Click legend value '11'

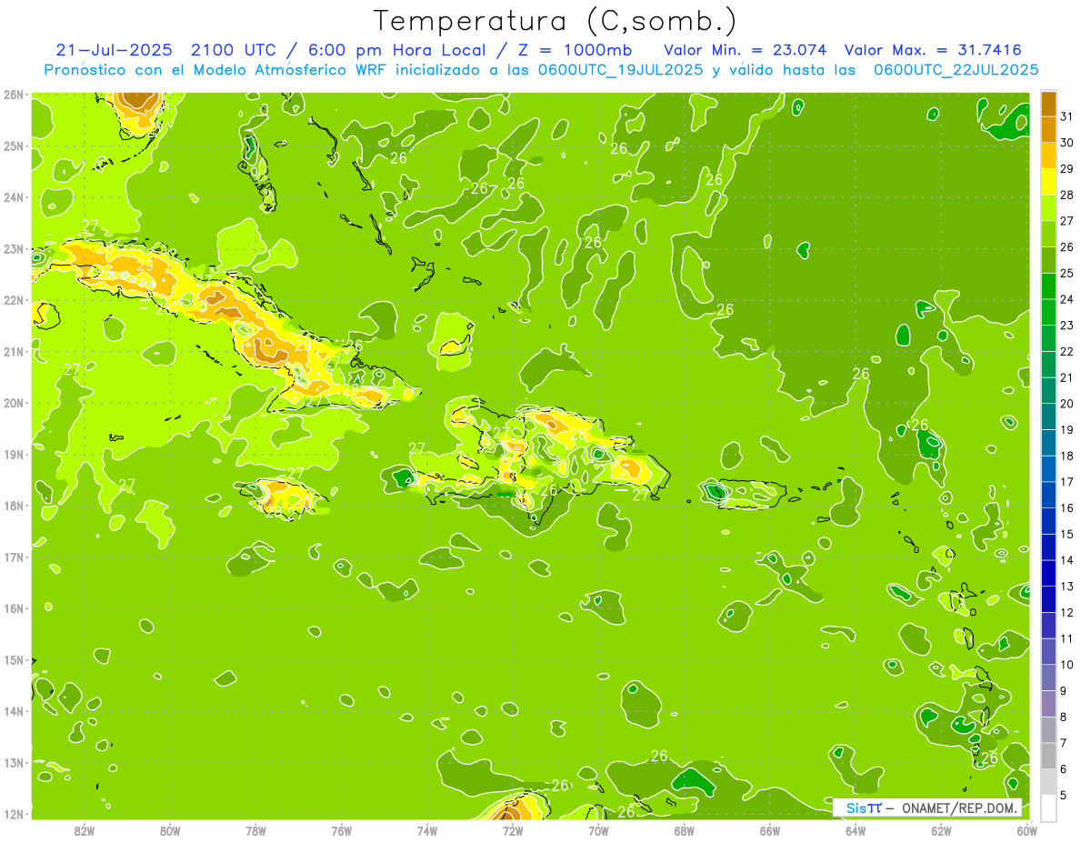click(1066, 638)
